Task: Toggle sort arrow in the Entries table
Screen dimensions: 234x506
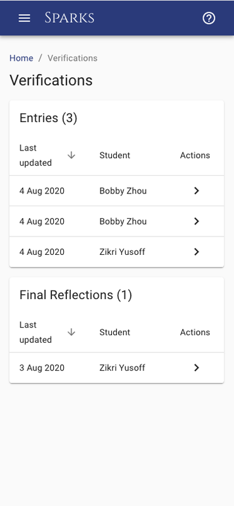Action: (x=71, y=155)
